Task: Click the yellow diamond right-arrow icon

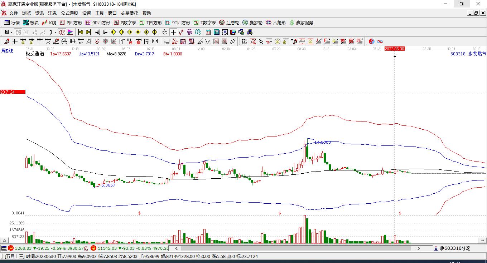Action: 121,32
